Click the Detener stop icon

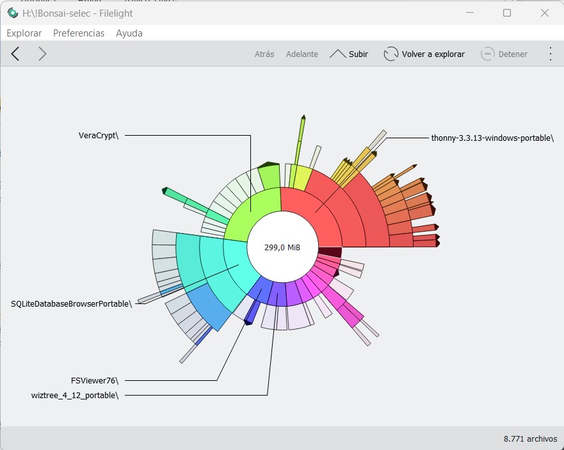point(488,54)
